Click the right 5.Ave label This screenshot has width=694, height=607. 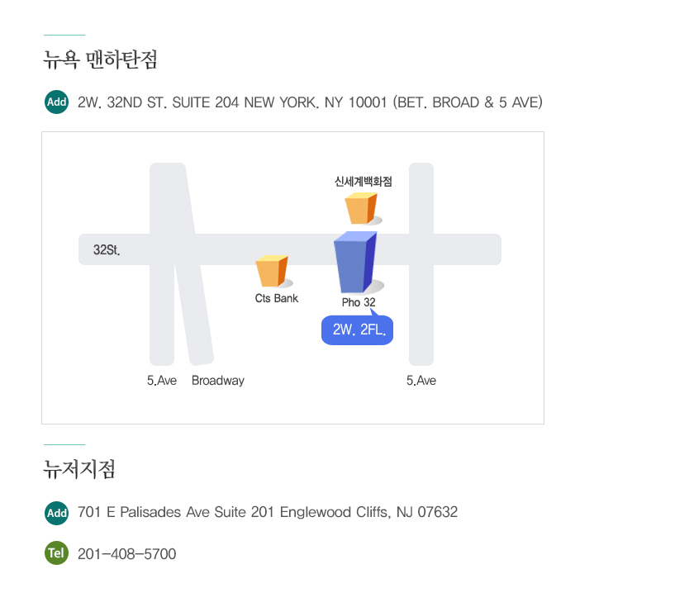(x=421, y=381)
